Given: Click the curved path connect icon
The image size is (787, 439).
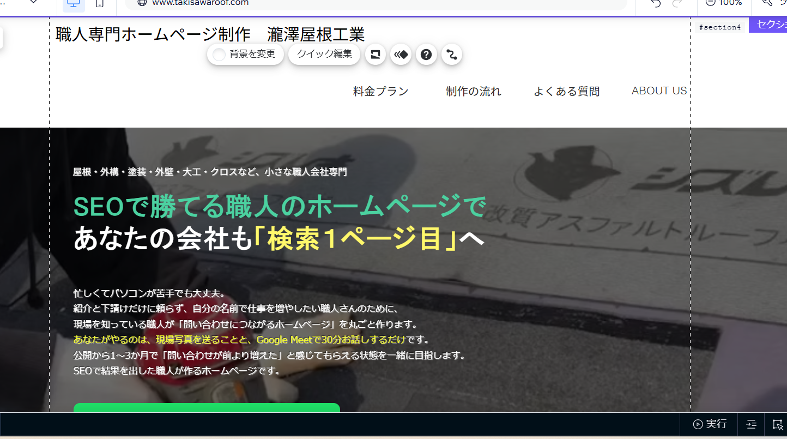Looking at the screenshot, I should (x=452, y=55).
